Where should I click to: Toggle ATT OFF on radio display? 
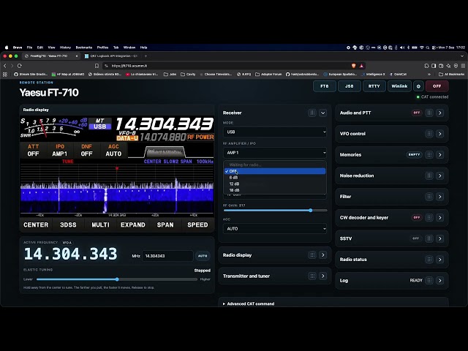tap(33, 150)
